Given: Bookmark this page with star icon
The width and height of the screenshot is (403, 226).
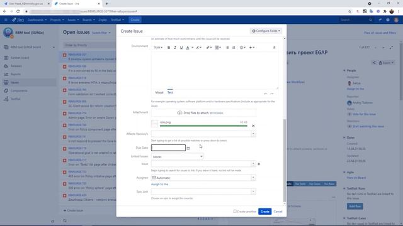Looking at the screenshot, I should [x=349, y=11].
